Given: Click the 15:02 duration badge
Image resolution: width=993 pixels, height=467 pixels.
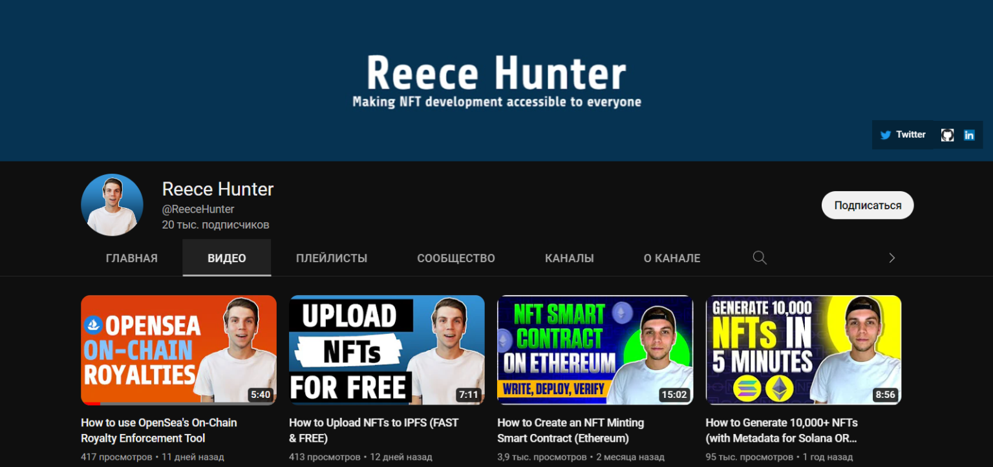Looking at the screenshot, I should tap(674, 395).
